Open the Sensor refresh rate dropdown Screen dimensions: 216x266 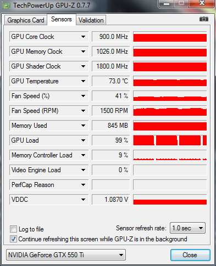pyautogui.click(x=187, y=228)
